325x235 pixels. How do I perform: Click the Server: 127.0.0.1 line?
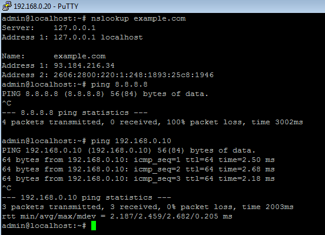coord(49,28)
